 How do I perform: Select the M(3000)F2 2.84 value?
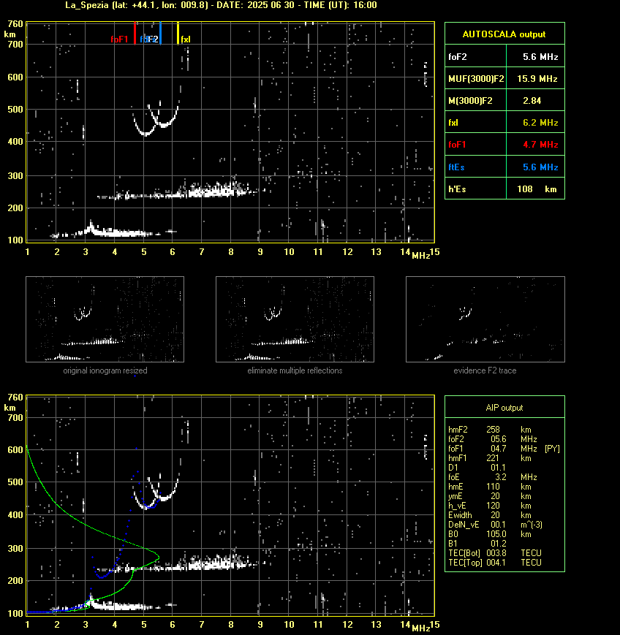click(x=532, y=100)
